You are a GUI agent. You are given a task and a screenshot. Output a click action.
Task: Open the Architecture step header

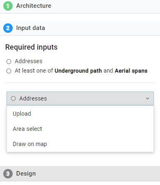pos(80,6)
